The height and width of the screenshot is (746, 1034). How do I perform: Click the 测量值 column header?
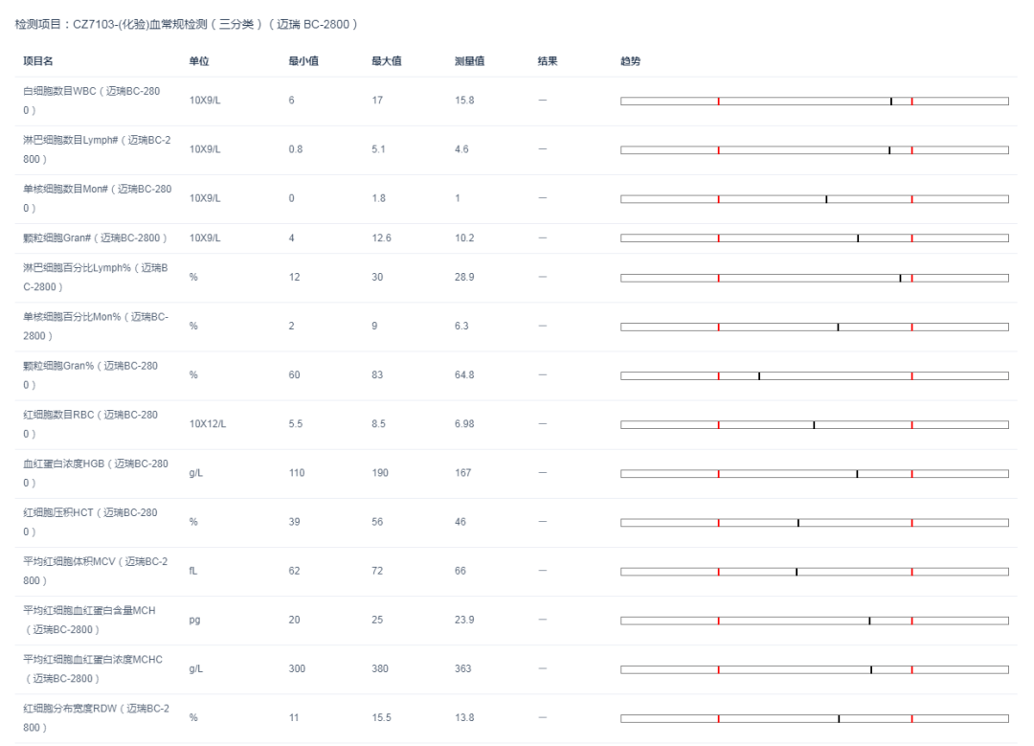pos(469,61)
